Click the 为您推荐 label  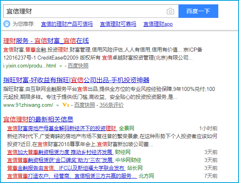(24, 24)
